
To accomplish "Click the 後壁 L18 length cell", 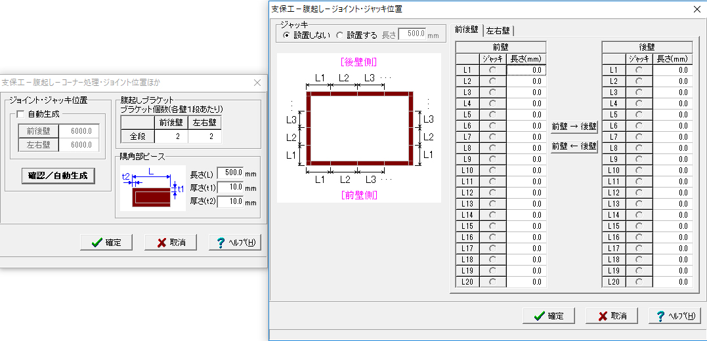I will click(673, 260).
